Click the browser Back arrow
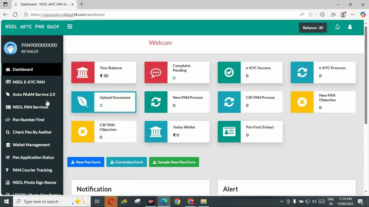The image size is (369, 207). pyautogui.click(x=5, y=14)
